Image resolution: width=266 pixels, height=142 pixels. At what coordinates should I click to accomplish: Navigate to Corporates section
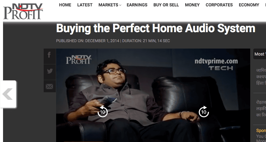point(219,5)
